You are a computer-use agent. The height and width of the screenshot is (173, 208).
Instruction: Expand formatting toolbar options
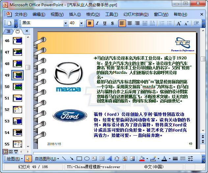203,23
